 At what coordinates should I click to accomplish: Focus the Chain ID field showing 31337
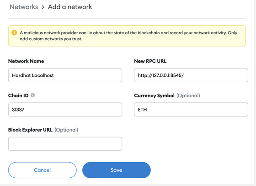(x=65, y=110)
